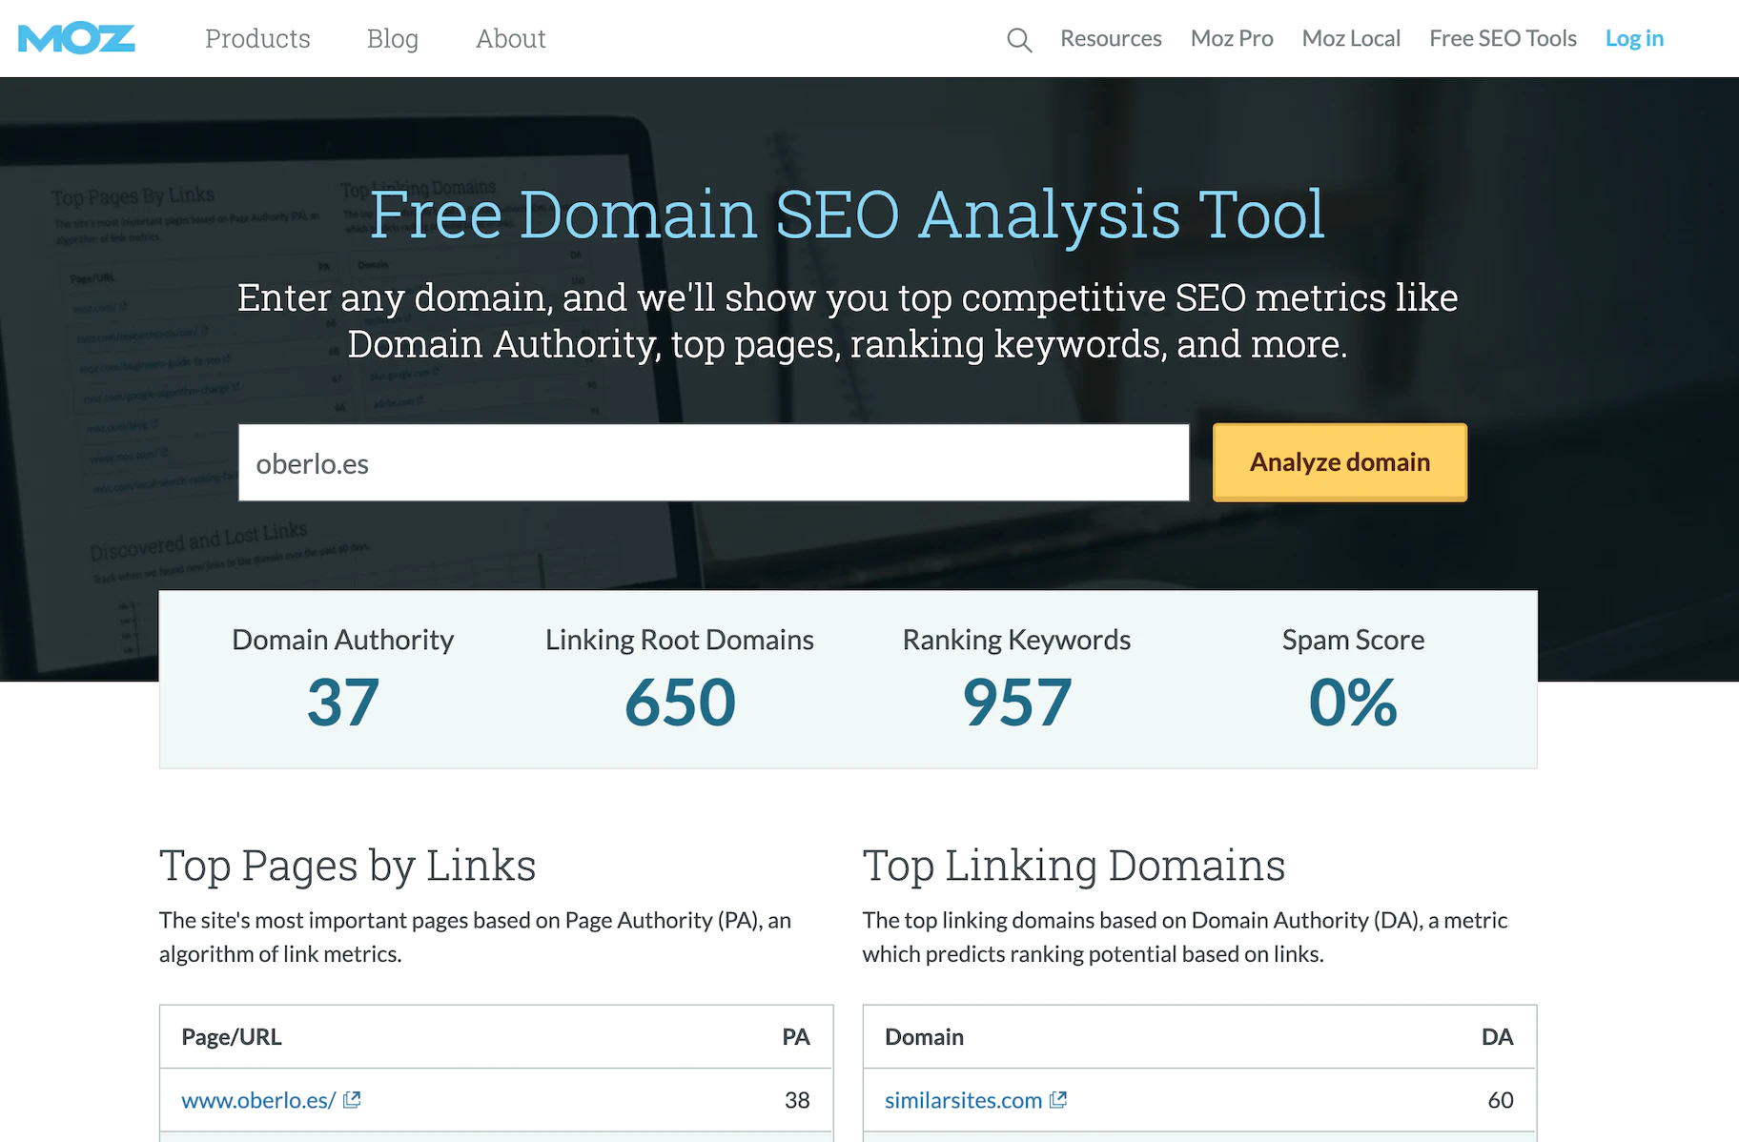Focus the domain input field containing oberlo.es
This screenshot has height=1142, width=1739.
[x=714, y=462]
